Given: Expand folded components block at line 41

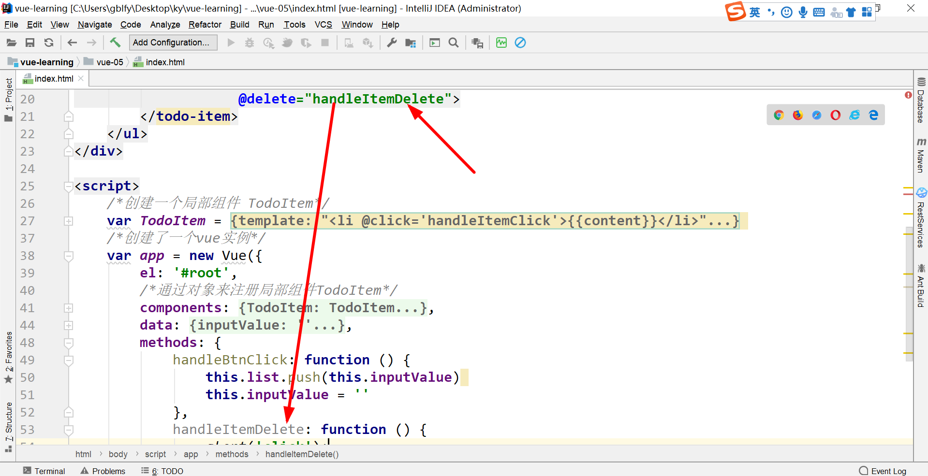Looking at the screenshot, I should pos(69,308).
